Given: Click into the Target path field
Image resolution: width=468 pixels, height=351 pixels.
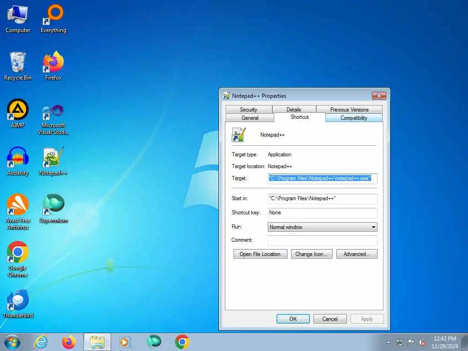Looking at the screenshot, I should tap(322, 179).
